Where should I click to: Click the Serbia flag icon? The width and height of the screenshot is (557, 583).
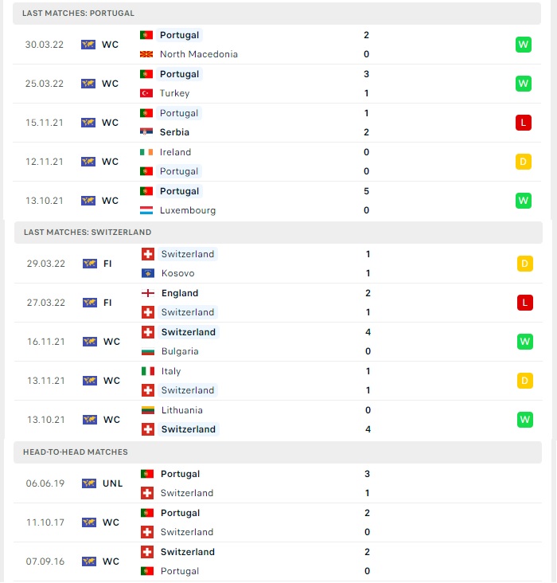coord(146,132)
